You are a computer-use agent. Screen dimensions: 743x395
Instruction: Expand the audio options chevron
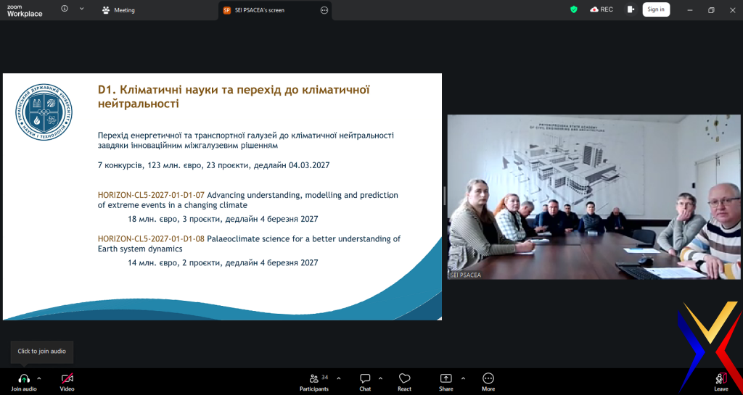pos(39,378)
